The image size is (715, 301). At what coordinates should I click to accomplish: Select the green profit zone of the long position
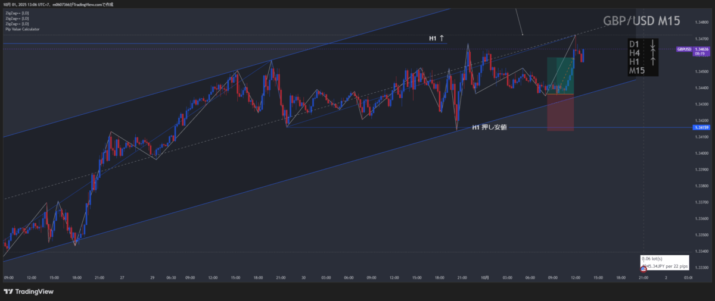coord(560,76)
